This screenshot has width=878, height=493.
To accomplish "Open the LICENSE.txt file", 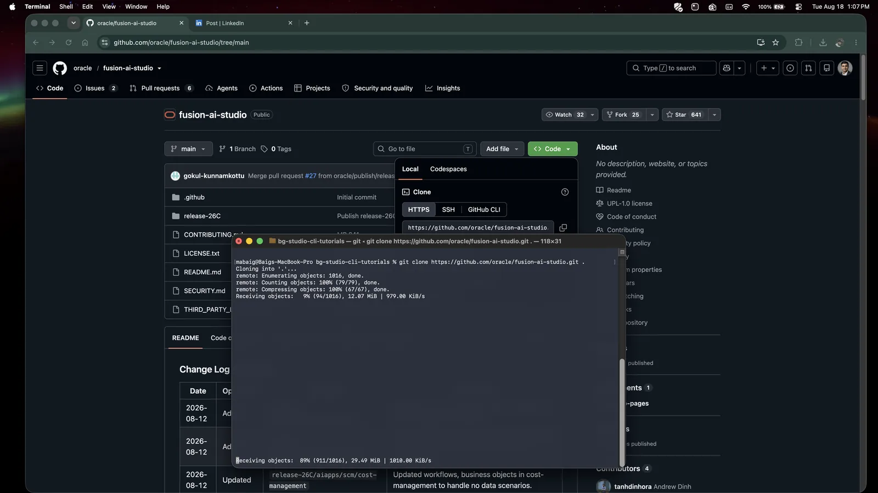I will click(201, 253).
